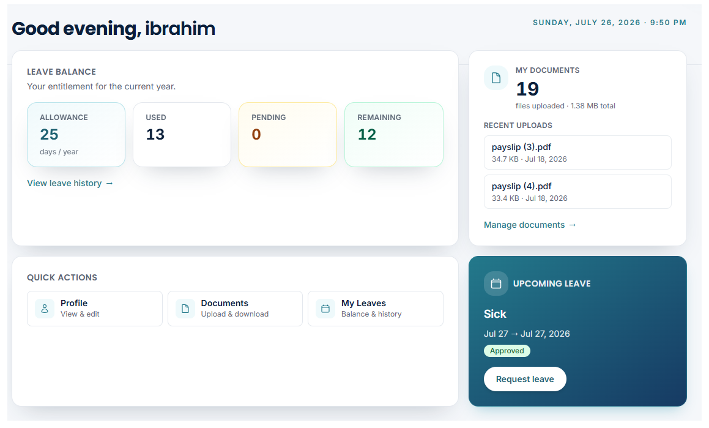Viewport: 709px width, 428px height.
Task: Click 'View & edit' profile subtitle
Action: coord(80,314)
